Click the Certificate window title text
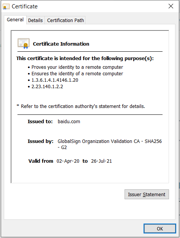Image resolution: width=180 pixels, height=238 pixels. 25,6
